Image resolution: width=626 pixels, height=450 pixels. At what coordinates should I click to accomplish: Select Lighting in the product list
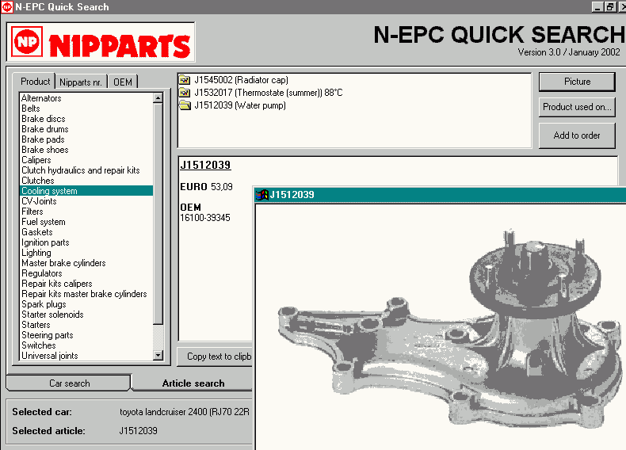pos(86,254)
